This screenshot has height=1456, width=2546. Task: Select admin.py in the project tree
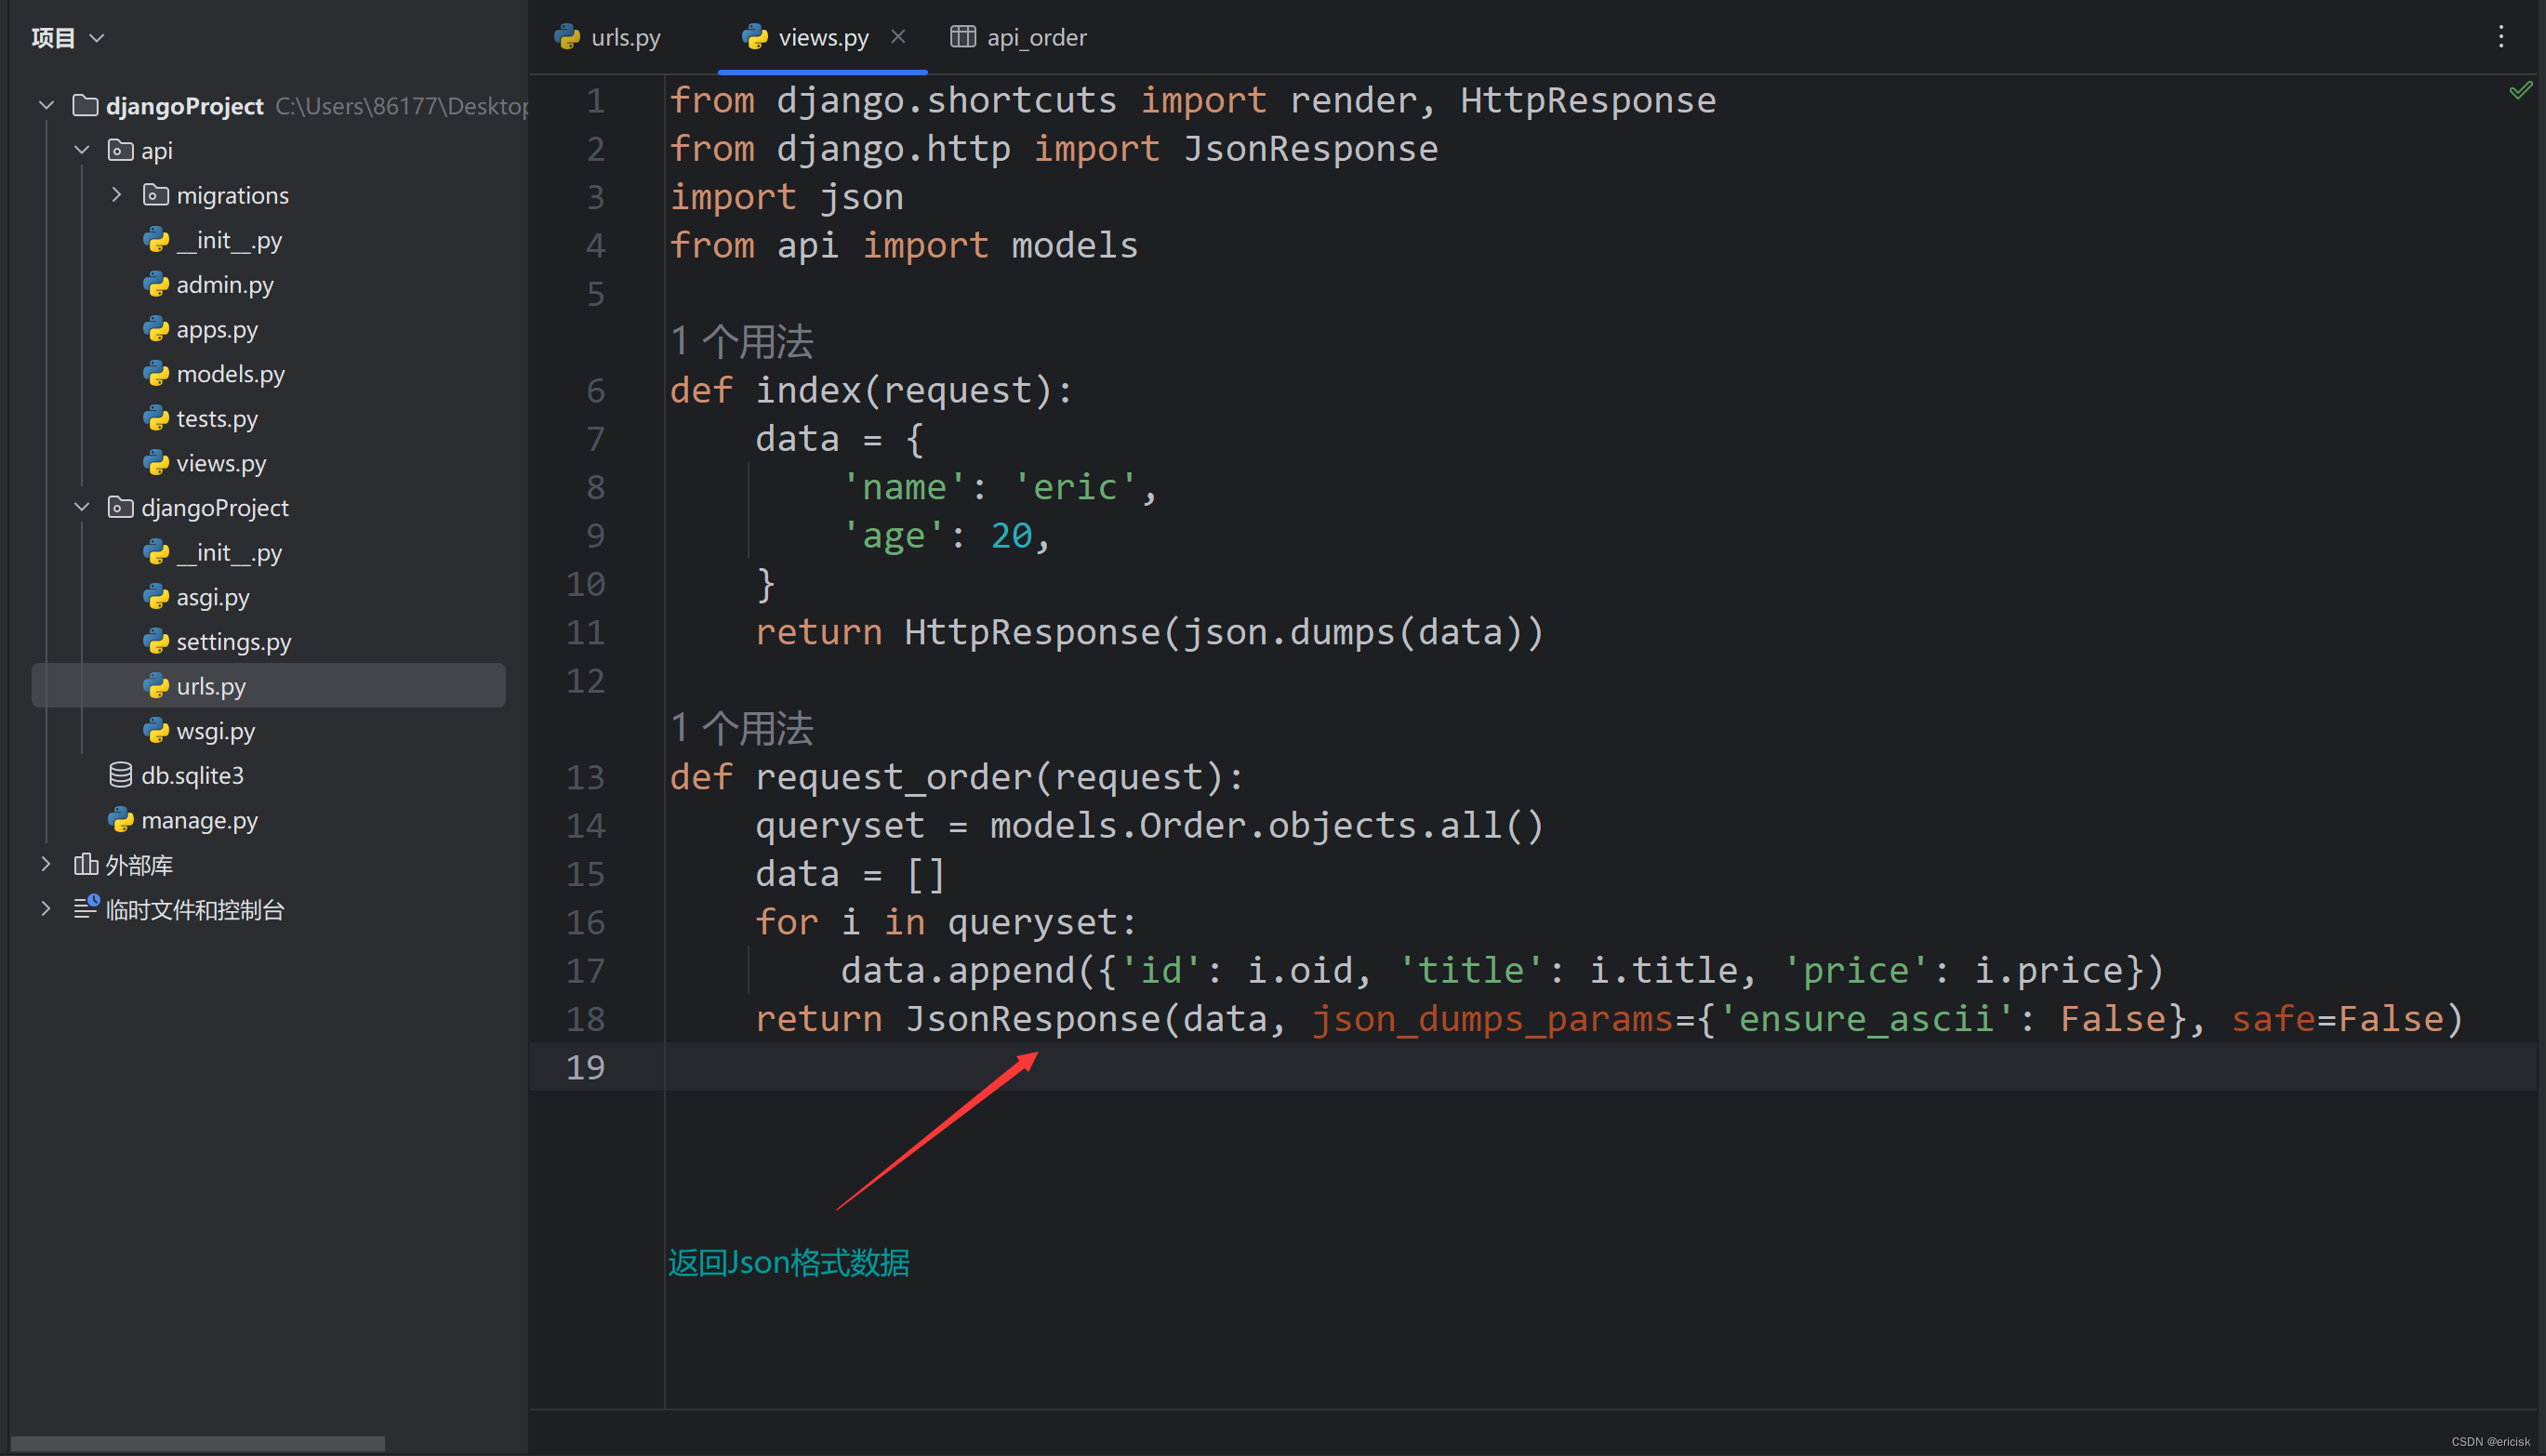click(x=224, y=284)
